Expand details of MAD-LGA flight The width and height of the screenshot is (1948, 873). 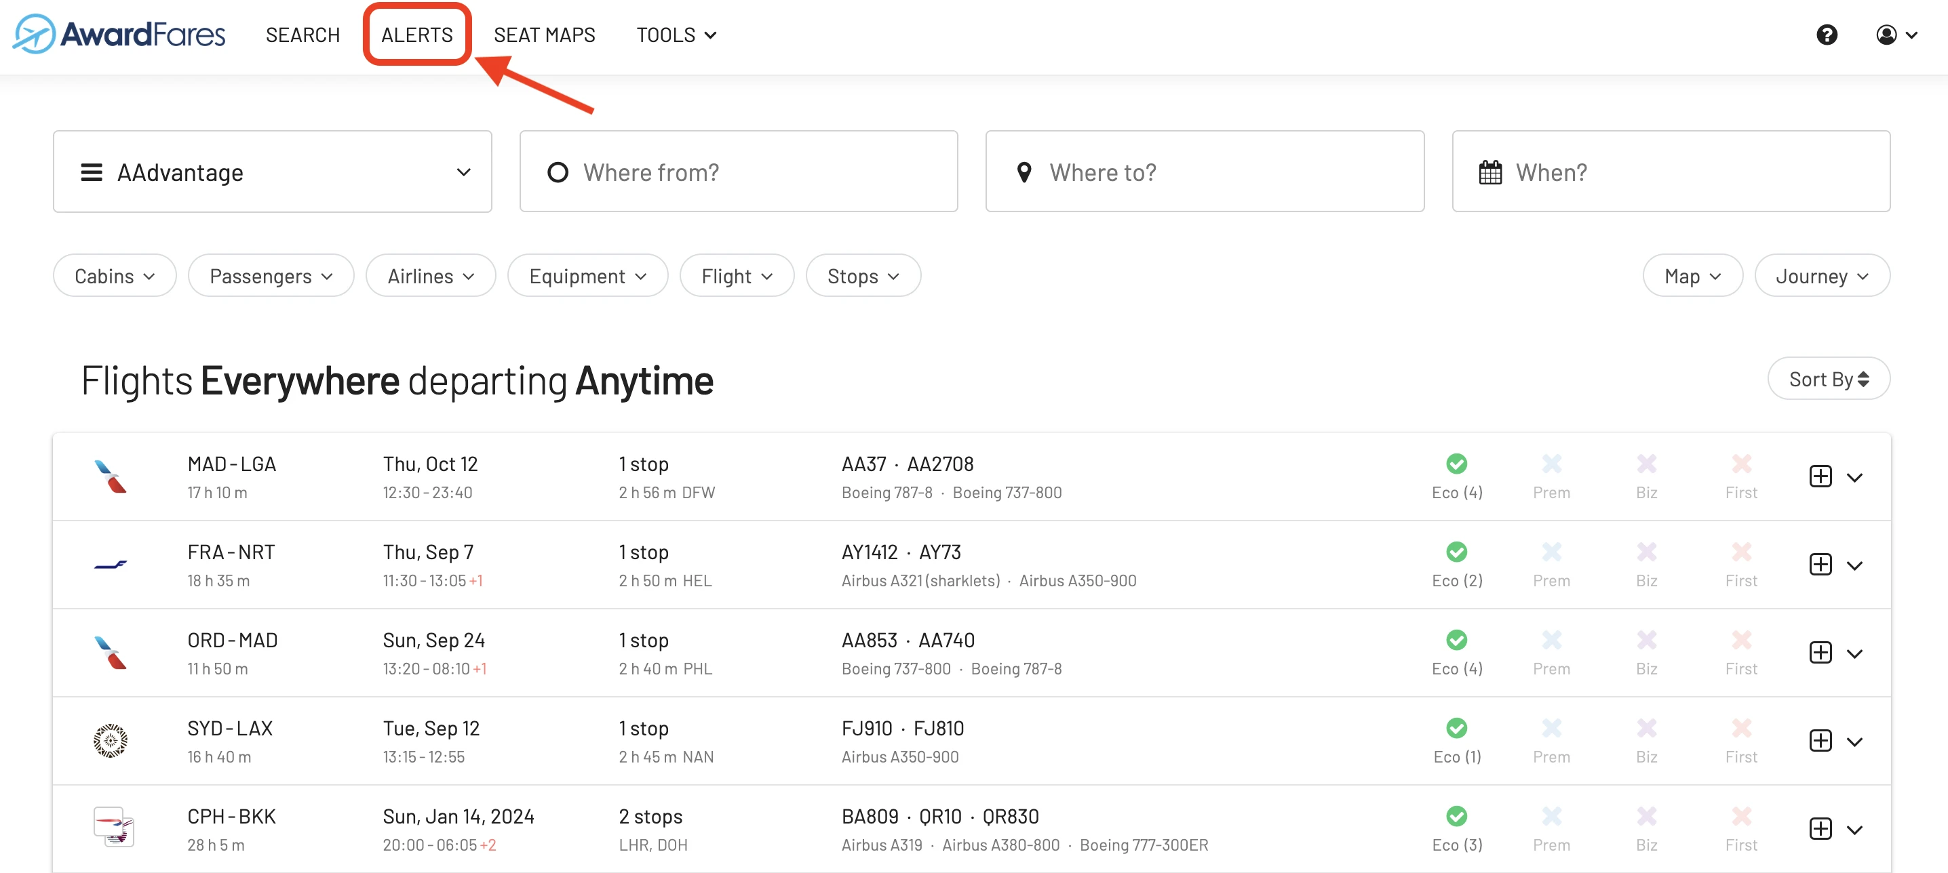click(1854, 478)
